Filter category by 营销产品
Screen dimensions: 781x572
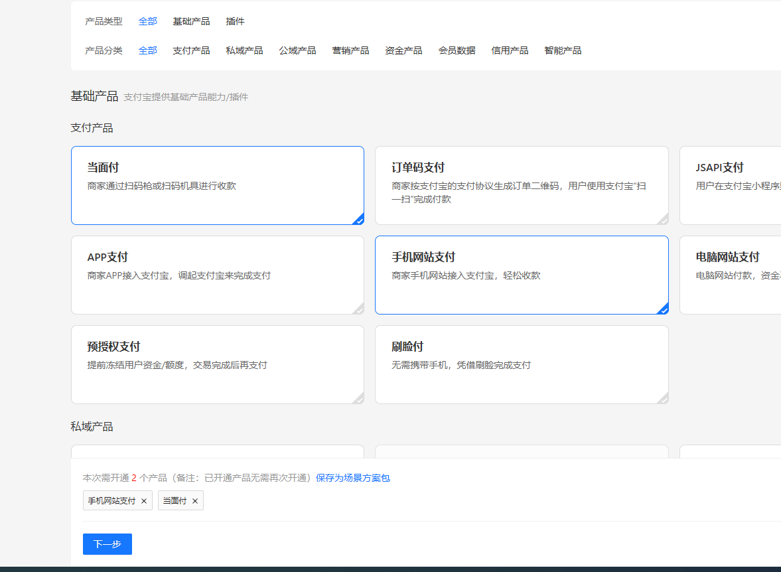tap(350, 50)
